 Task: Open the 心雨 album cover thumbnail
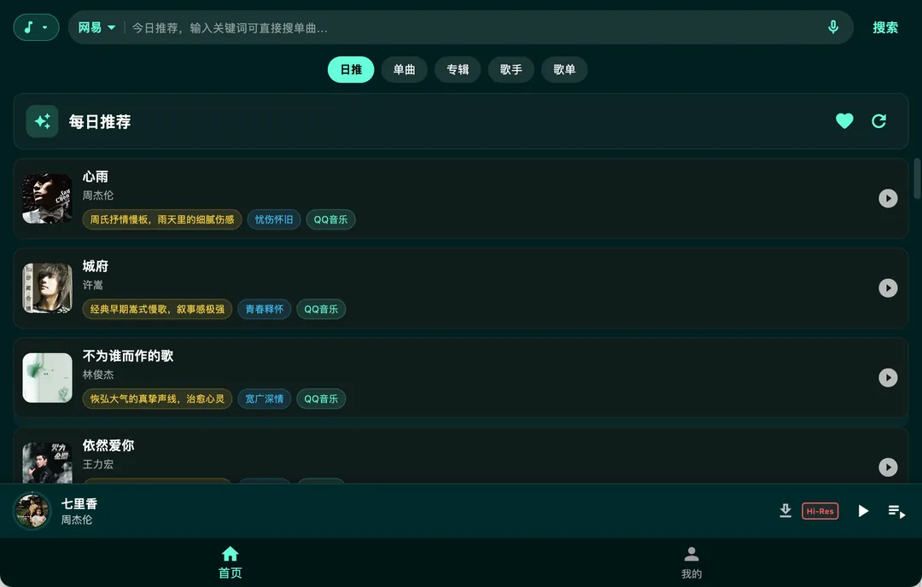[x=47, y=198]
